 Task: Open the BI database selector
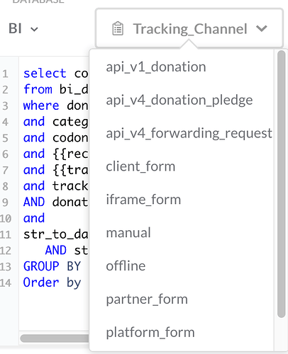[x=23, y=28]
